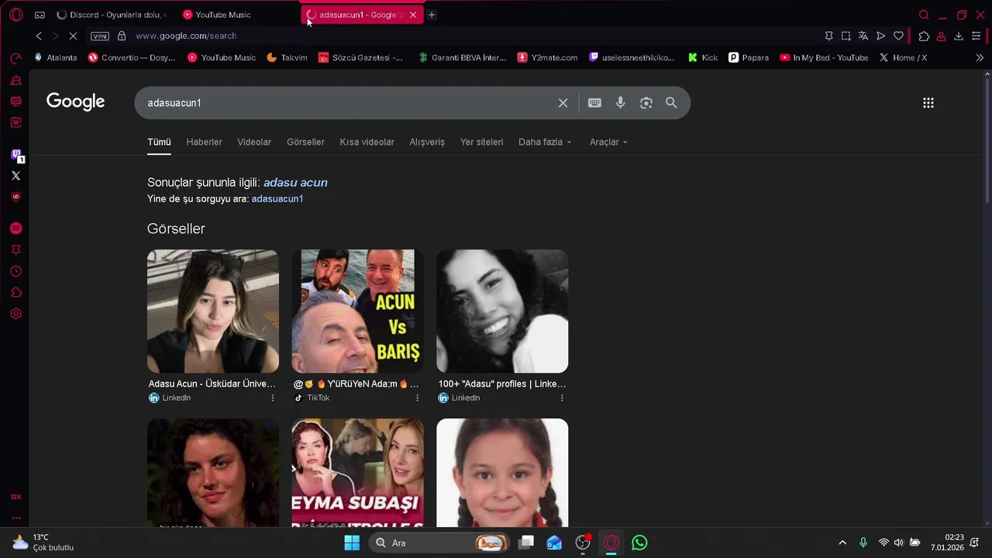The width and height of the screenshot is (992, 558).
Task: Expand the Araçlar dropdown
Action: (608, 142)
